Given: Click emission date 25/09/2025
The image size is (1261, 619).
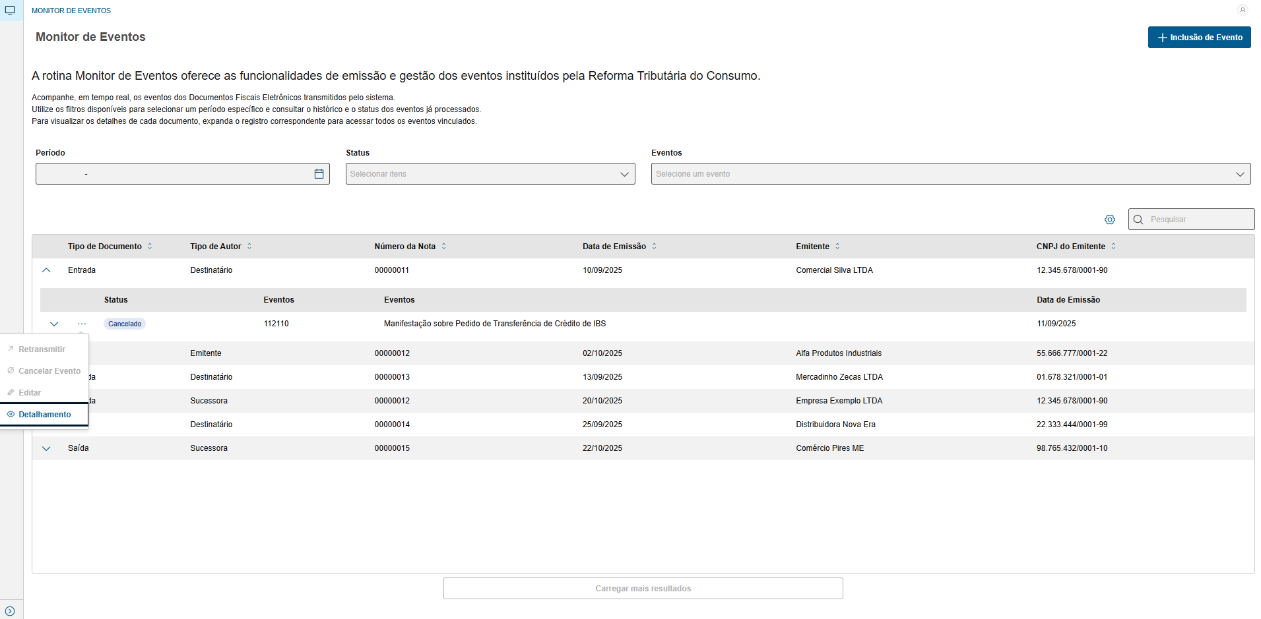Looking at the screenshot, I should coord(602,425).
